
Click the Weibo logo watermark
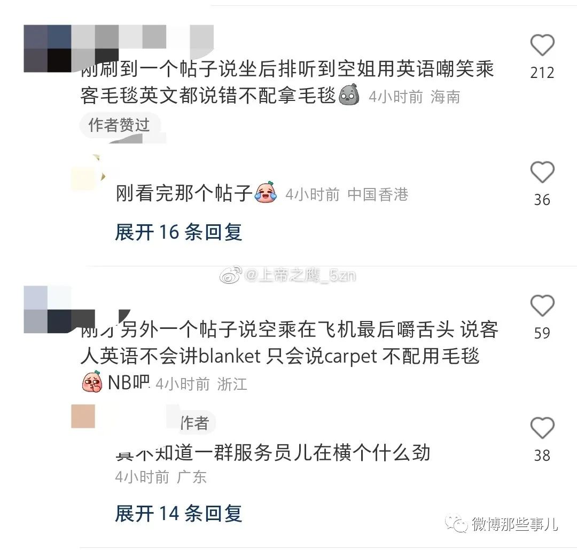pyautogui.click(x=231, y=275)
